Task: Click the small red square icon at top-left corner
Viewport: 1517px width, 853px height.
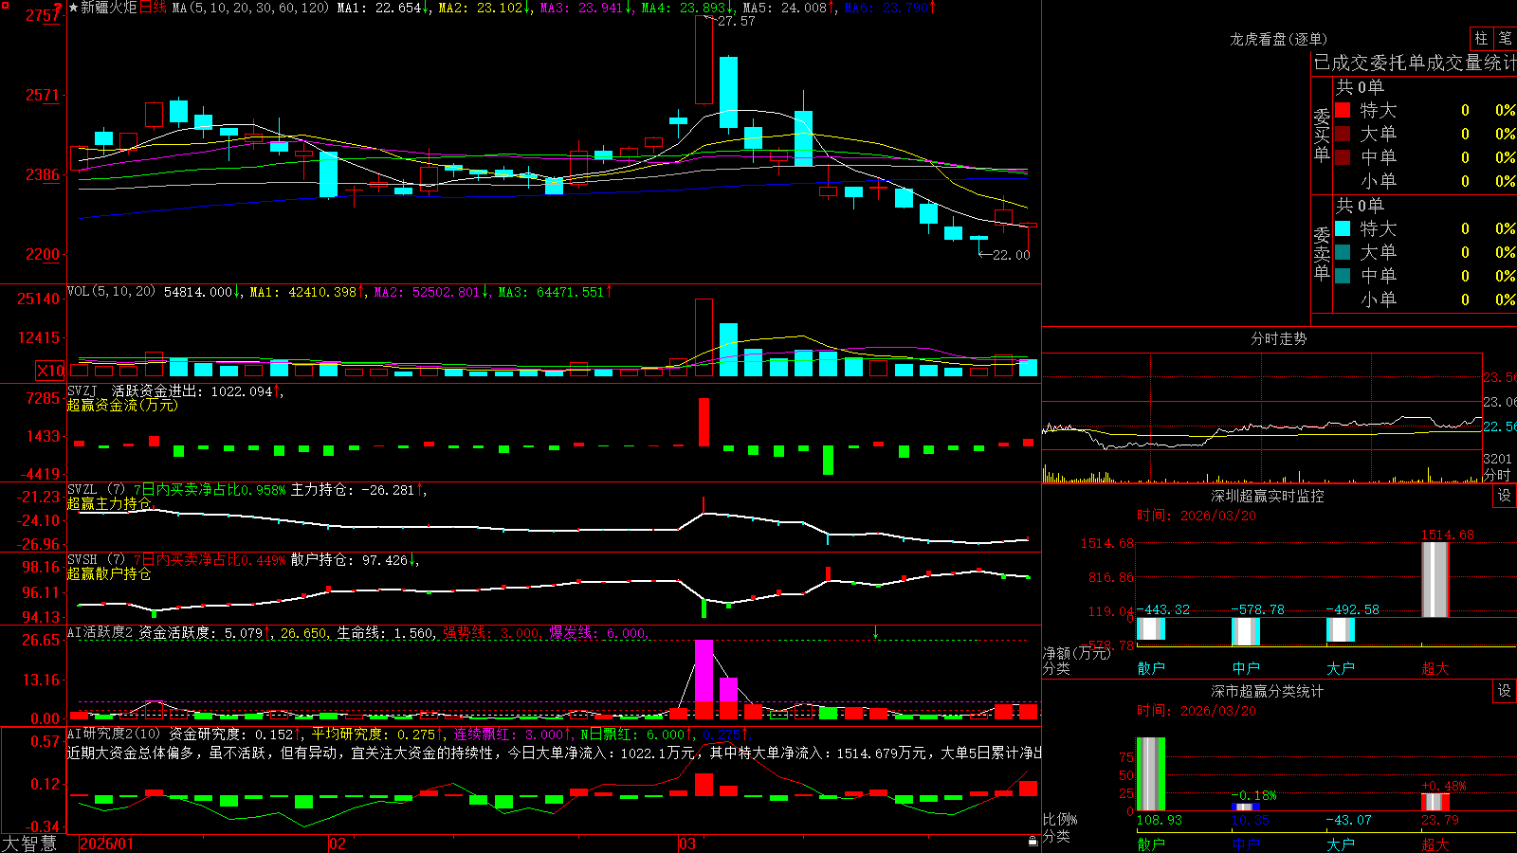Action: (x=5, y=6)
